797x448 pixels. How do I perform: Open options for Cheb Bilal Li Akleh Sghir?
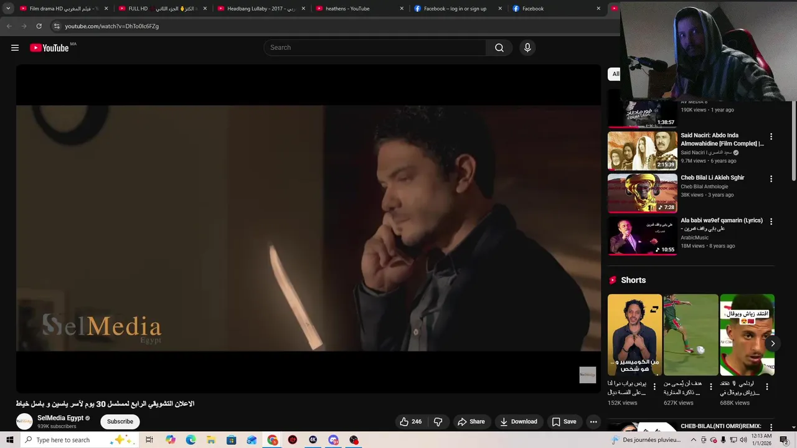[771, 179]
